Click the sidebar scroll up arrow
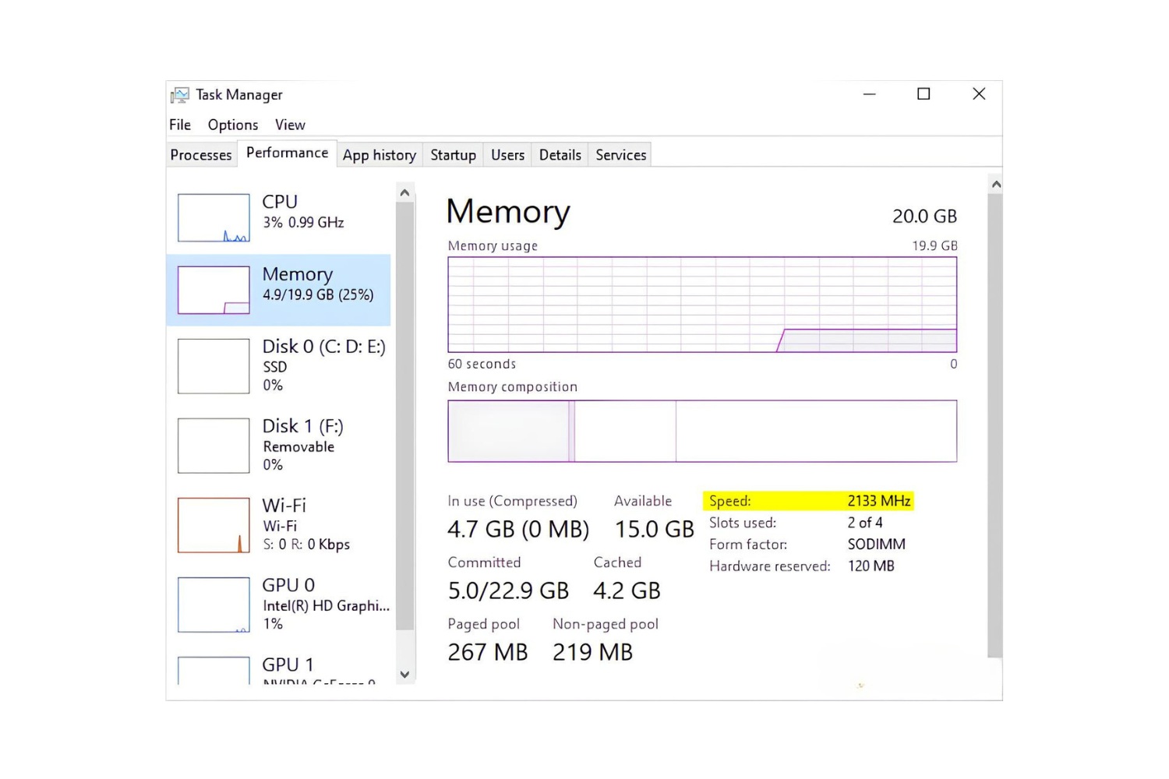1169x779 pixels. point(404,192)
